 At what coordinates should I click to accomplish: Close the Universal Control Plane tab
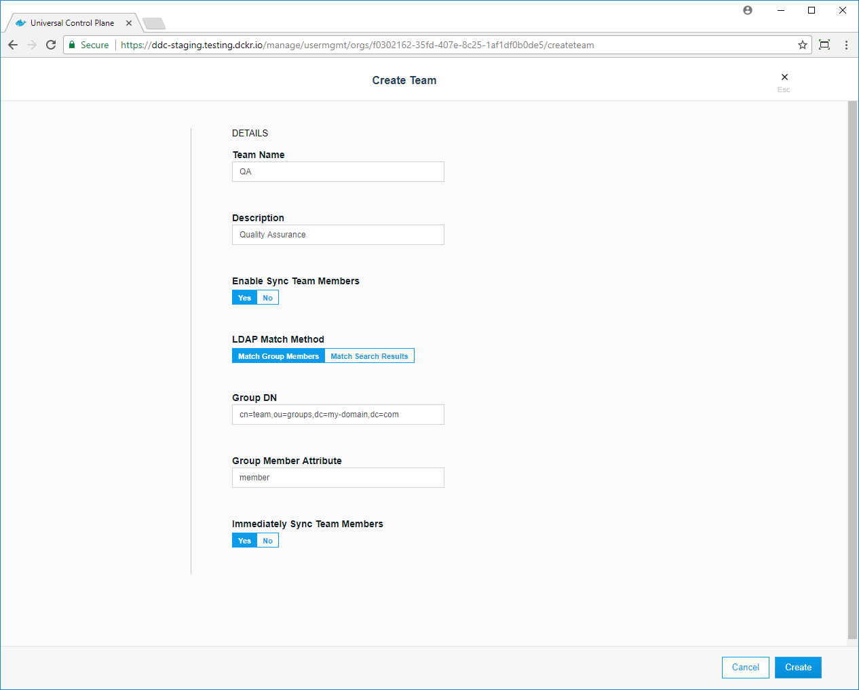(x=129, y=23)
